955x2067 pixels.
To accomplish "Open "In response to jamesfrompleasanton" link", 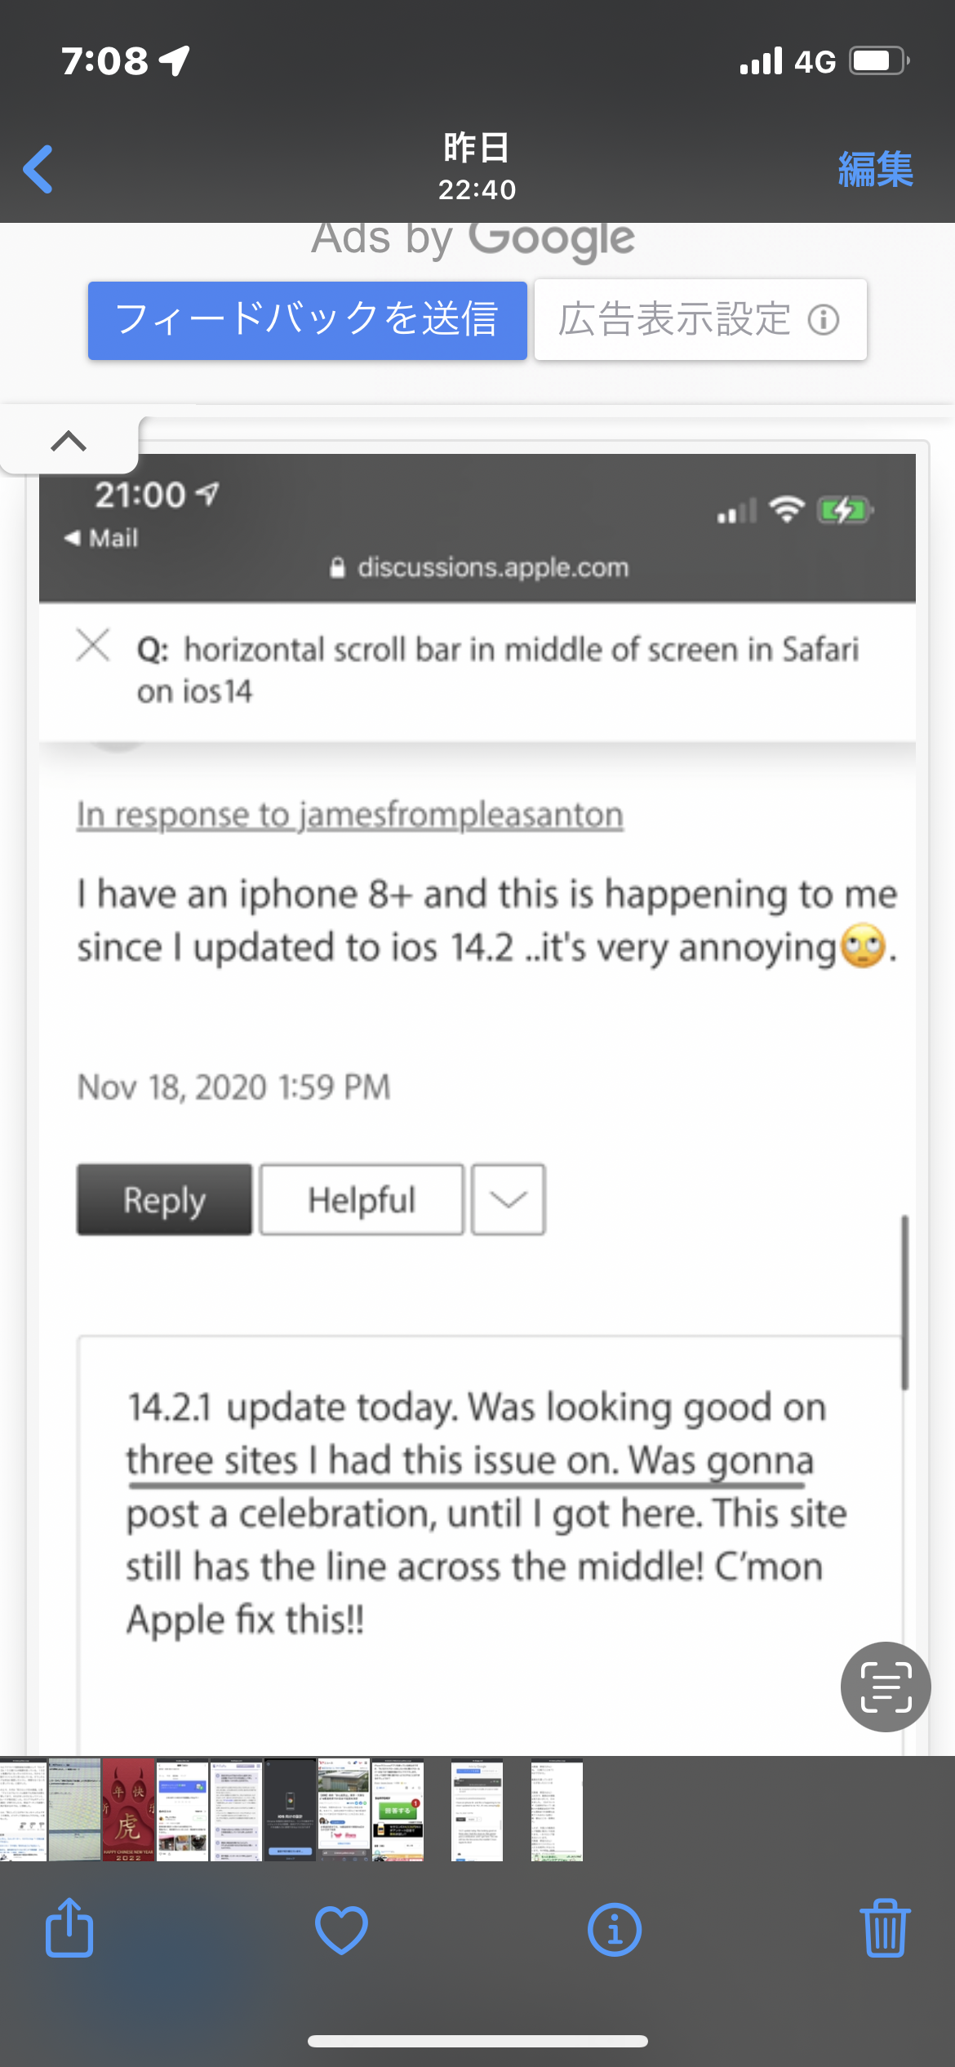I will [x=350, y=815].
